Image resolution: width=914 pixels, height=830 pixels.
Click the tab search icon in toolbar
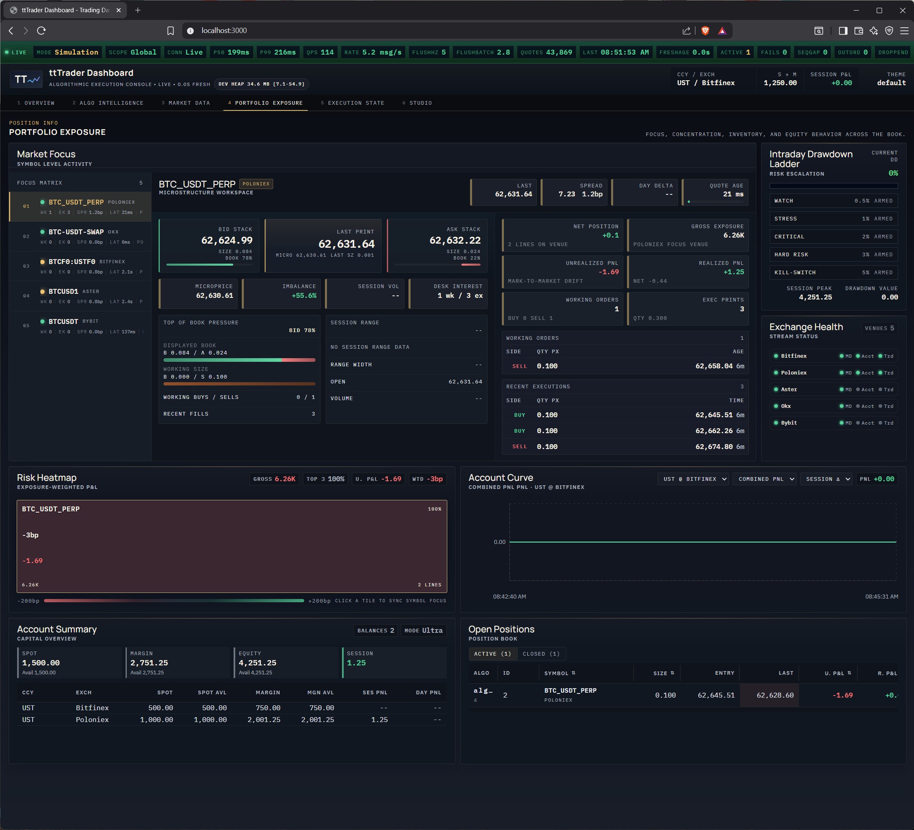(x=818, y=30)
